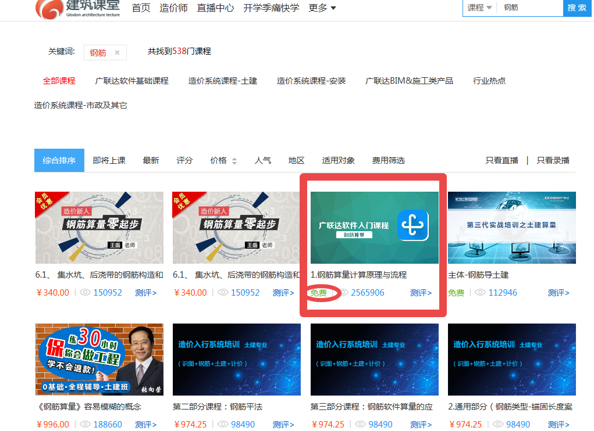Open the 课程 search type dropdown
This screenshot has height=431, width=594.
pos(479,8)
